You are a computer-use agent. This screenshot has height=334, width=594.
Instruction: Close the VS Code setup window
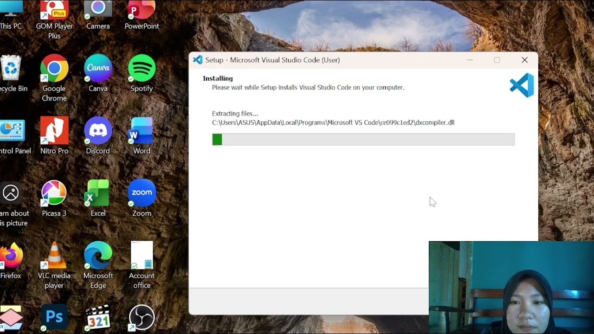click(x=524, y=60)
